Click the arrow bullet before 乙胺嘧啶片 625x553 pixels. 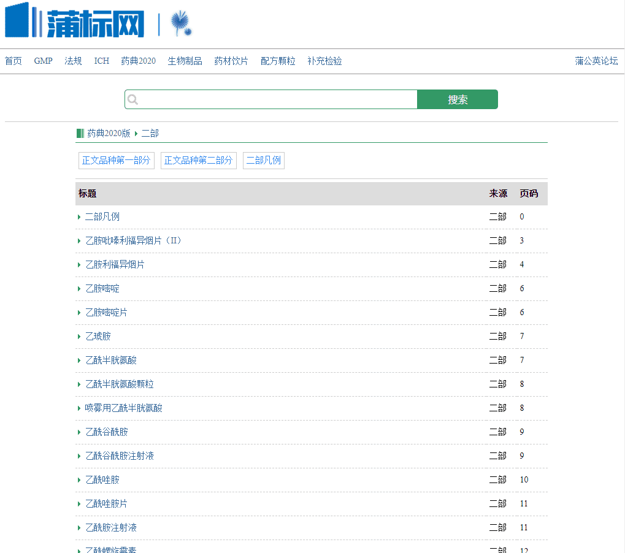point(79,313)
